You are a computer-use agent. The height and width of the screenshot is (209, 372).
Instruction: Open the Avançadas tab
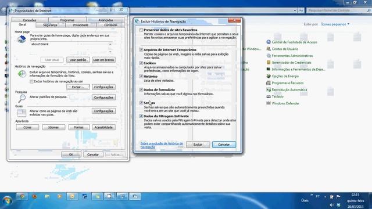coord(106,20)
